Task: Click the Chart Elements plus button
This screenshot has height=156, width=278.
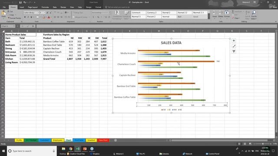Action: (x=234, y=41)
